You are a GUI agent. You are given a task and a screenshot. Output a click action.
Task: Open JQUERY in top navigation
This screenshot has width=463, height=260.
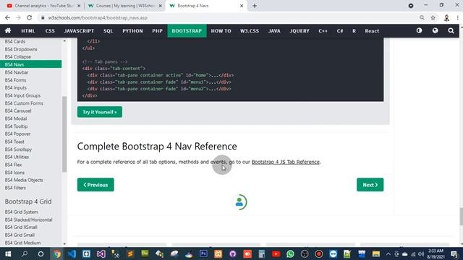pyautogui.click(x=300, y=30)
